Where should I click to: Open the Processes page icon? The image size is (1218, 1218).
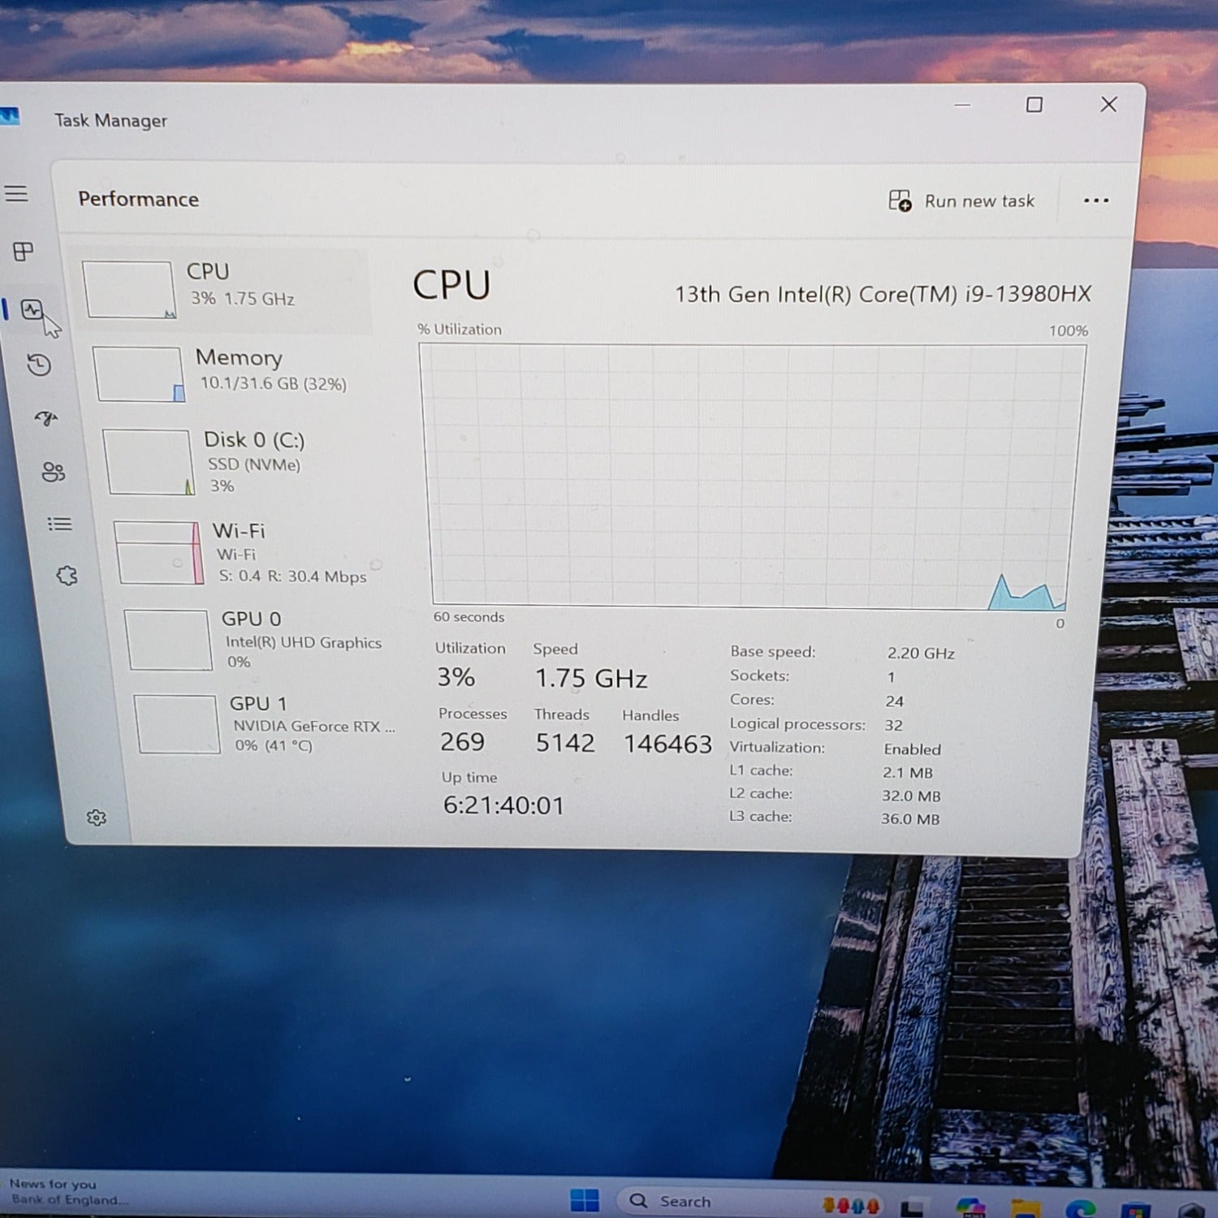pyautogui.click(x=24, y=252)
